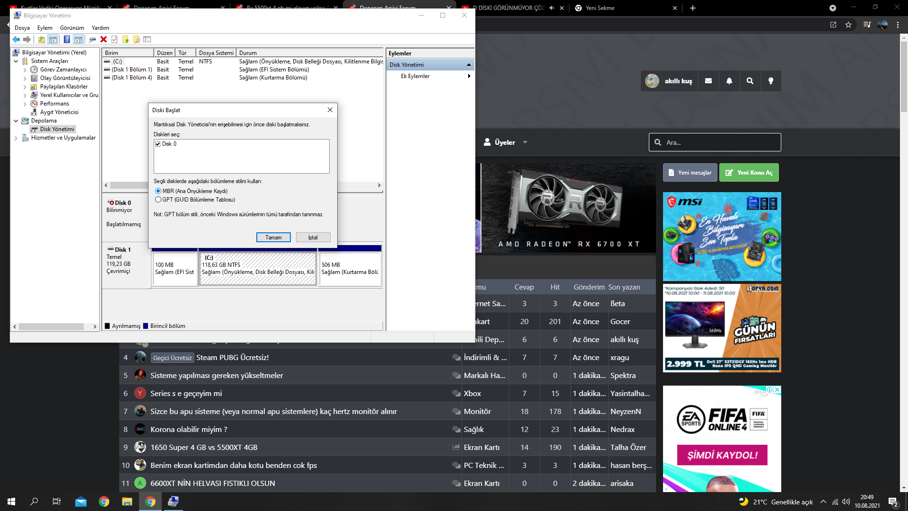Screen dimensions: 908x511
Task: Click the Forward arrow in Computer Management toolbar
Action: [27, 40]
